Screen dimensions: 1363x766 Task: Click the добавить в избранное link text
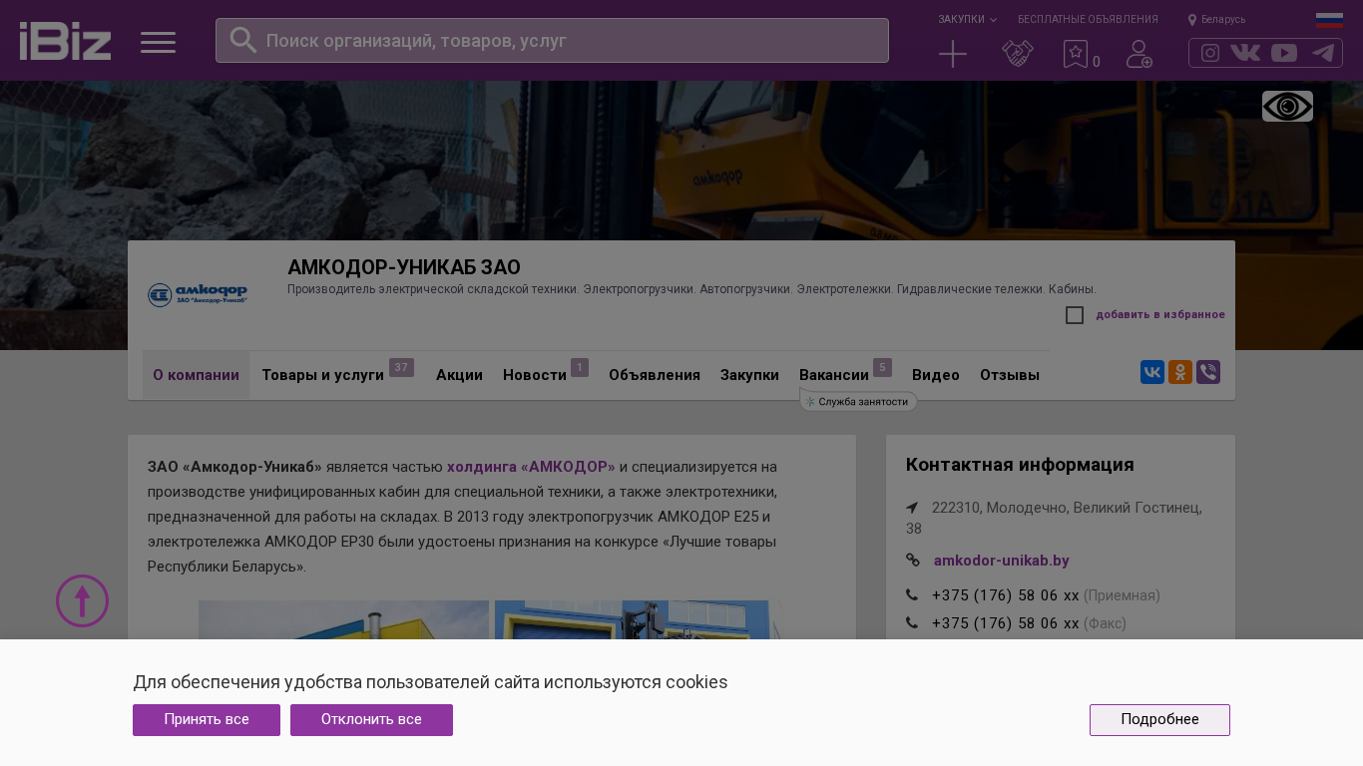click(x=1160, y=315)
